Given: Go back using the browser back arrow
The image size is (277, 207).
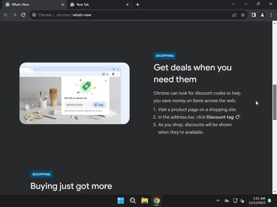Looking at the screenshot, I should [x=6, y=15].
